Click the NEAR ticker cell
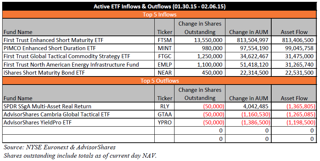The image size is (320, 161). tap(165, 73)
